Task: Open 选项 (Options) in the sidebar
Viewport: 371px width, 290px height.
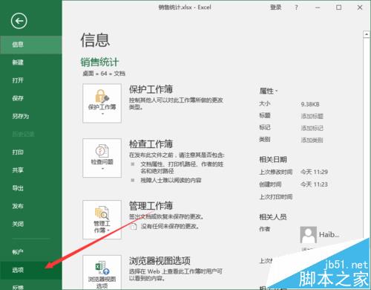Action: pos(31,270)
